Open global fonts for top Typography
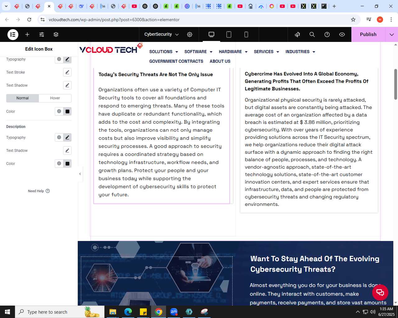Image resolution: width=398 pixels, height=318 pixels. (x=59, y=59)
